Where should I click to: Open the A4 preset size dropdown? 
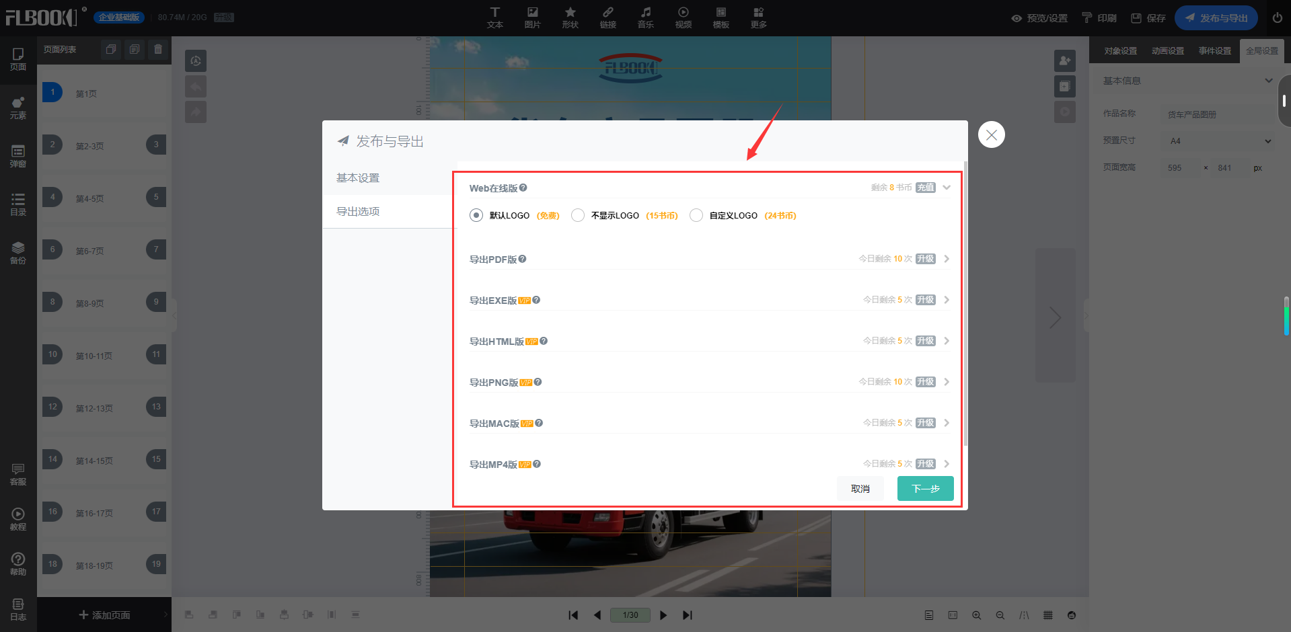point(1219,141)
